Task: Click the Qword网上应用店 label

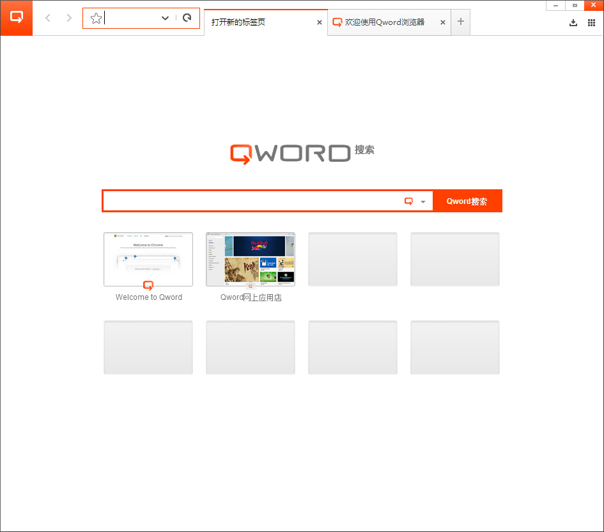Action: point(251,297)
